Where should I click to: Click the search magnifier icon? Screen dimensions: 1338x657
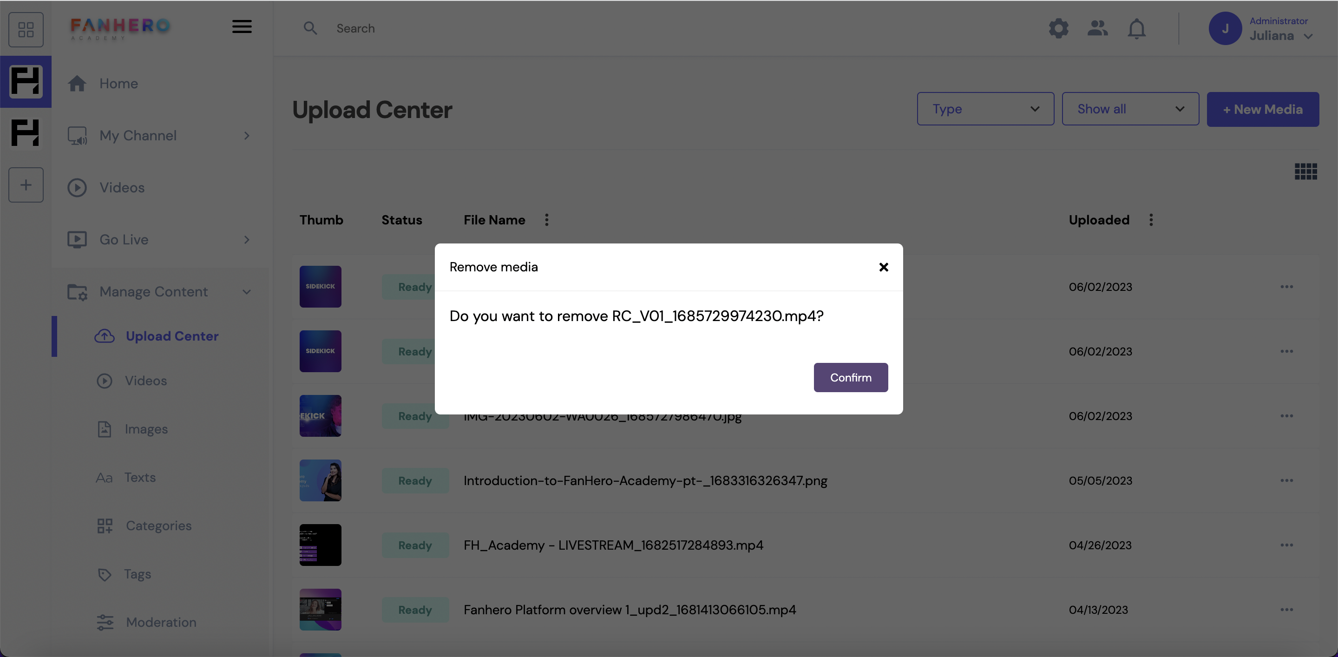tap(311, 28)
